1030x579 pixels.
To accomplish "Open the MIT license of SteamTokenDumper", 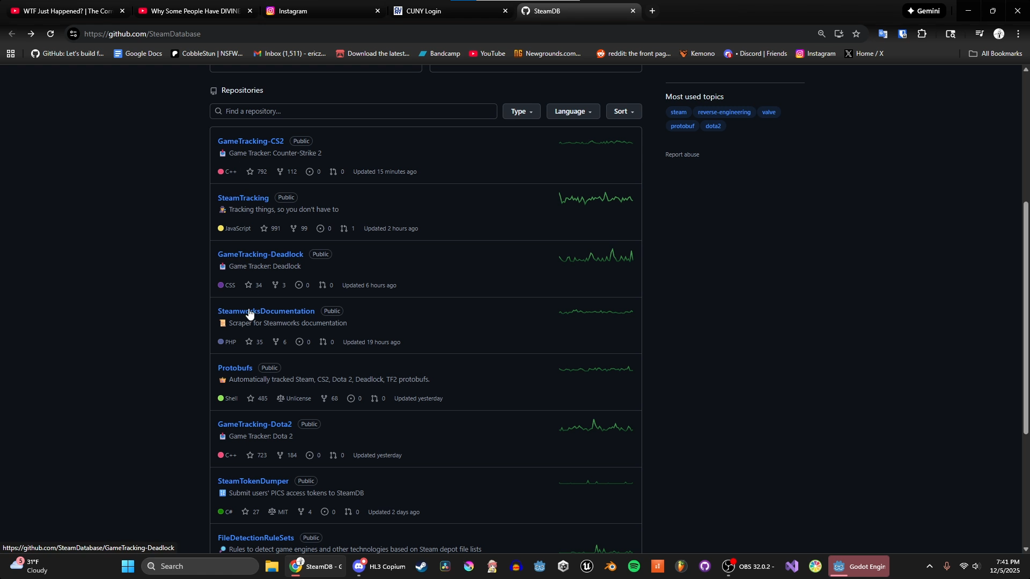I will pyautogui.click(x=278, y=512).
